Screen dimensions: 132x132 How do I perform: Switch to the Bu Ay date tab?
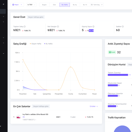point(75,5)
